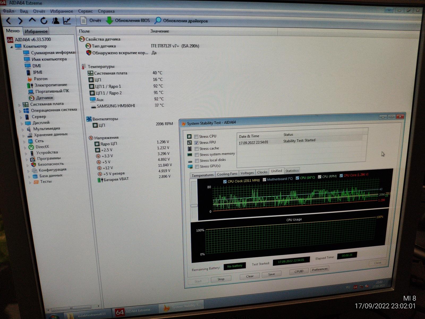Uncheck the Stress FPU checkbox
The image size is (425, 319).
(197, 143)
